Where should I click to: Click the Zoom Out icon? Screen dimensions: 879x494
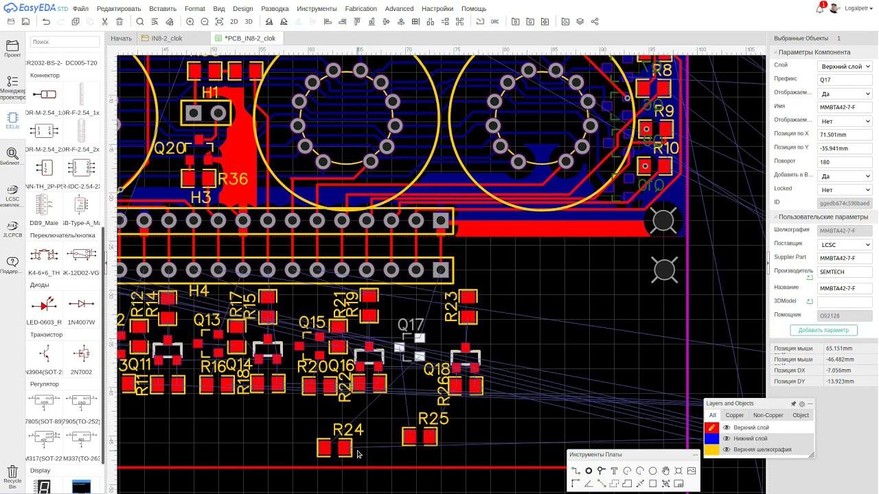click(x=205, y=22)
